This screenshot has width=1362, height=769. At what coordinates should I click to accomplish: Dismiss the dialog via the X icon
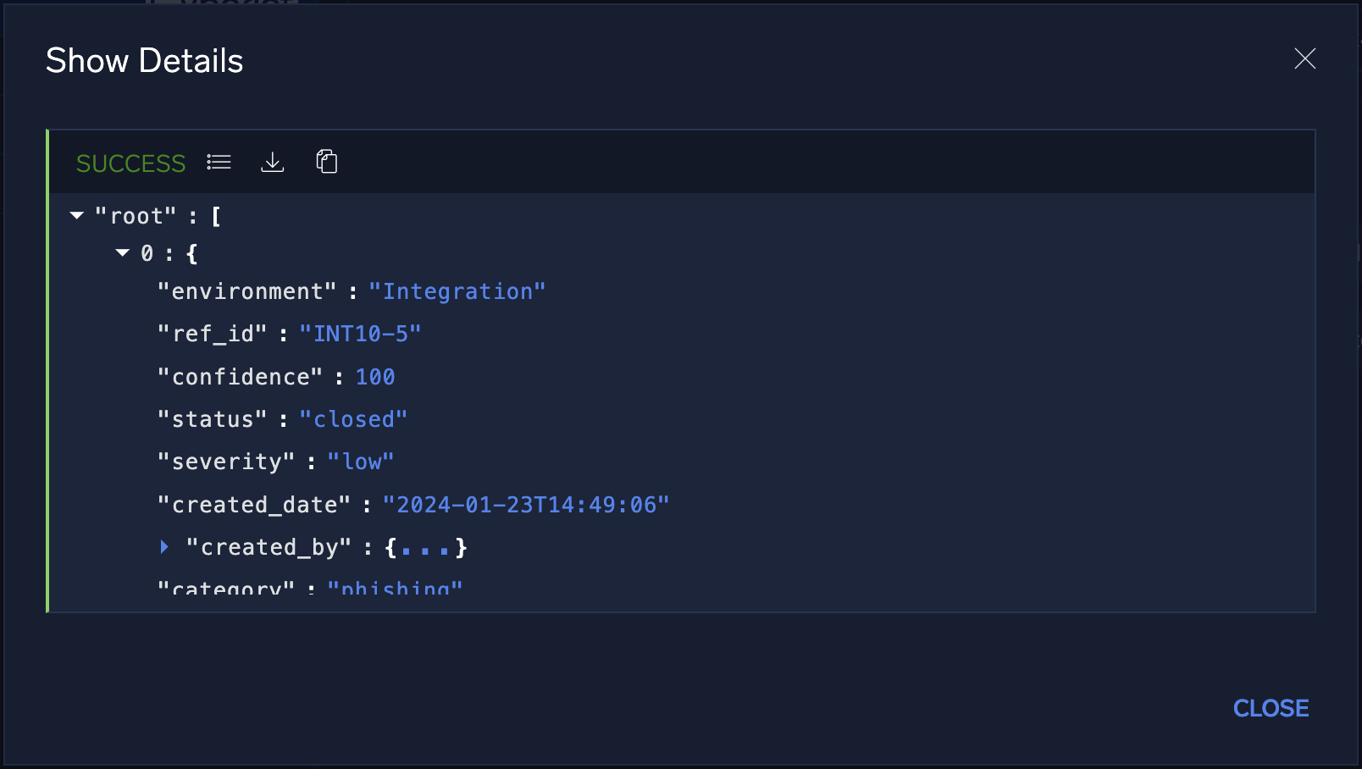[x=1304, y=59]
